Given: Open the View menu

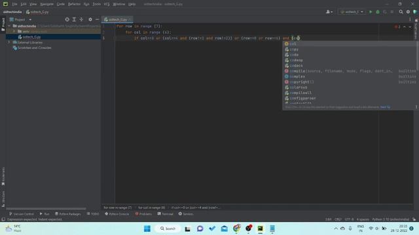Looking at the screenshot, I should tap(33, 4).
